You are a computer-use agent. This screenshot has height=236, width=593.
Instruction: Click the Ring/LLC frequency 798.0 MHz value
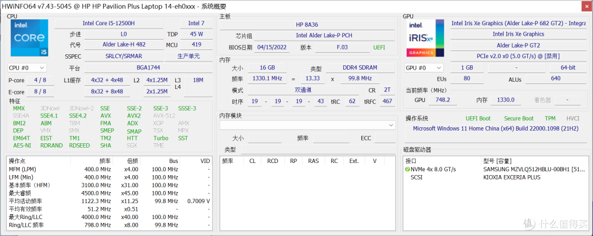[96, 225]
